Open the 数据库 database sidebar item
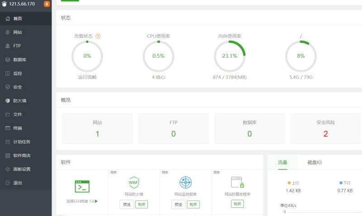362x216 pixels. 26,60
